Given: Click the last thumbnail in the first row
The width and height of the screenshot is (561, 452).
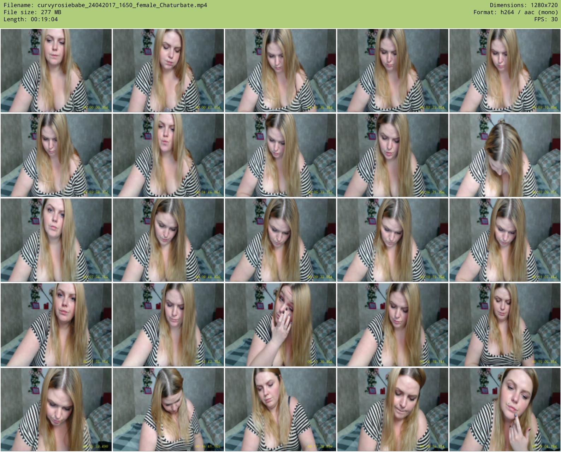Looking at the screenshot, I should click(504, 71).
